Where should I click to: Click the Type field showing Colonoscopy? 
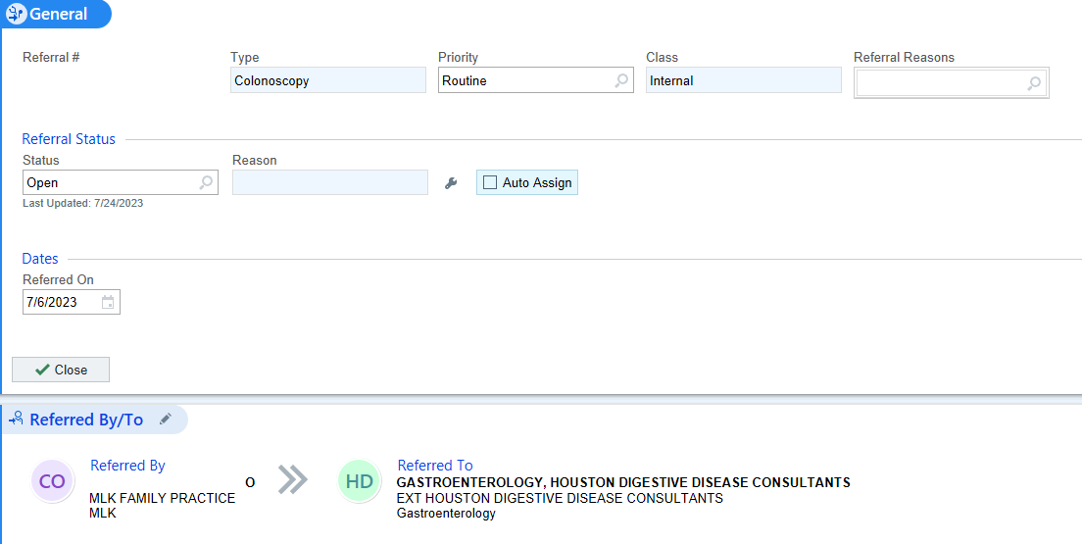click(x=328, y=80)
